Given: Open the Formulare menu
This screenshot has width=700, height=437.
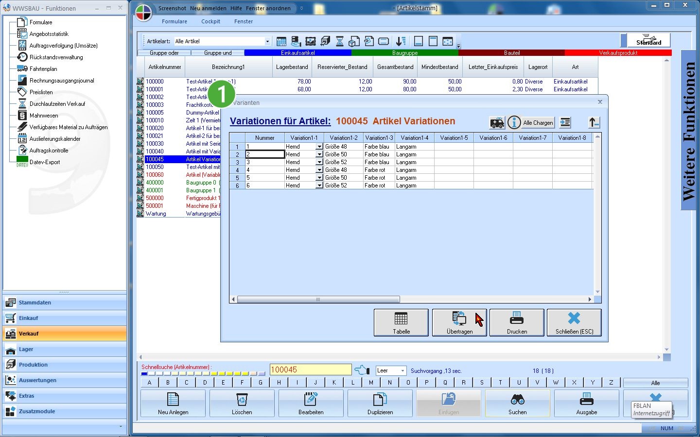Looking at the screenshot, I should [x=175, y=21].
